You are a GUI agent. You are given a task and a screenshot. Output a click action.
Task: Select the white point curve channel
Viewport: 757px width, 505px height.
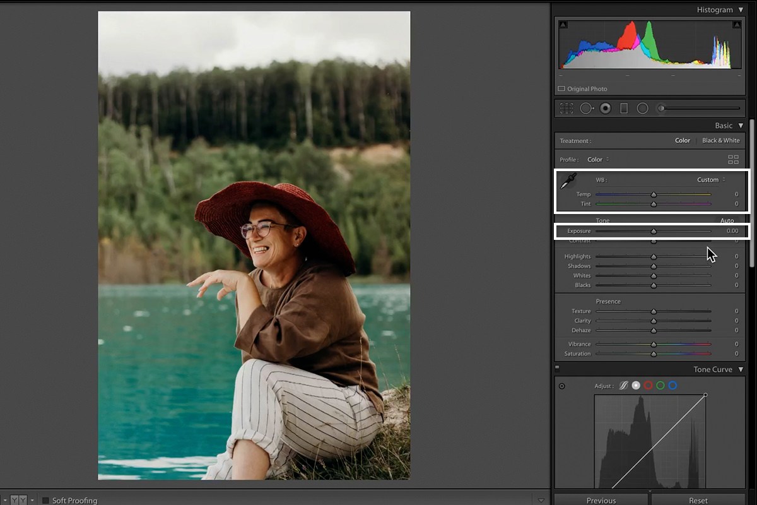coord(636,386)
